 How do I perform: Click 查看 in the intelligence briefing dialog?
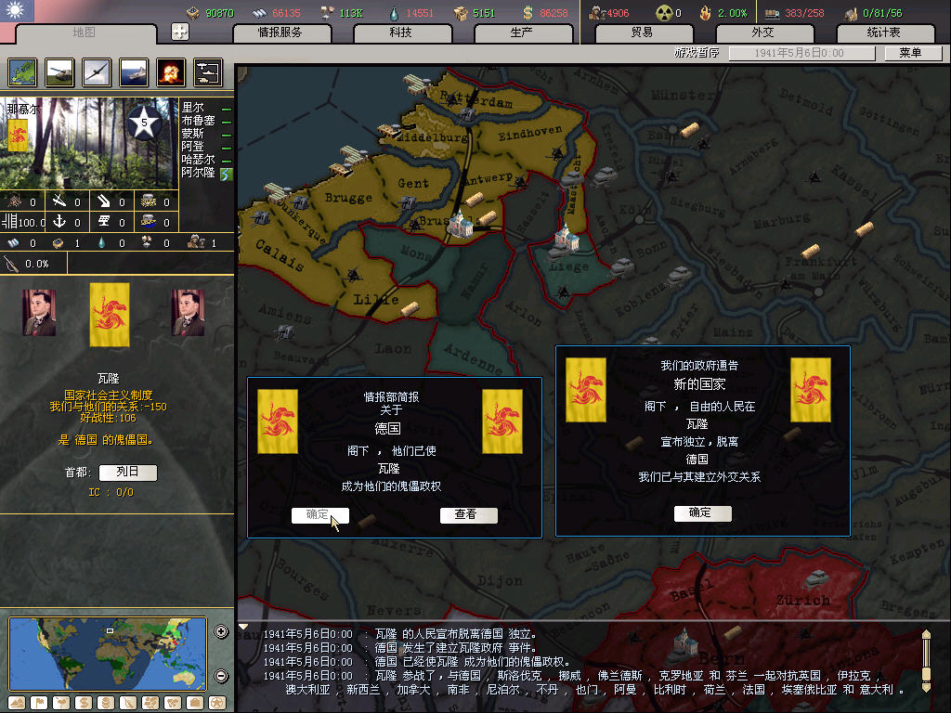point(468,514)
